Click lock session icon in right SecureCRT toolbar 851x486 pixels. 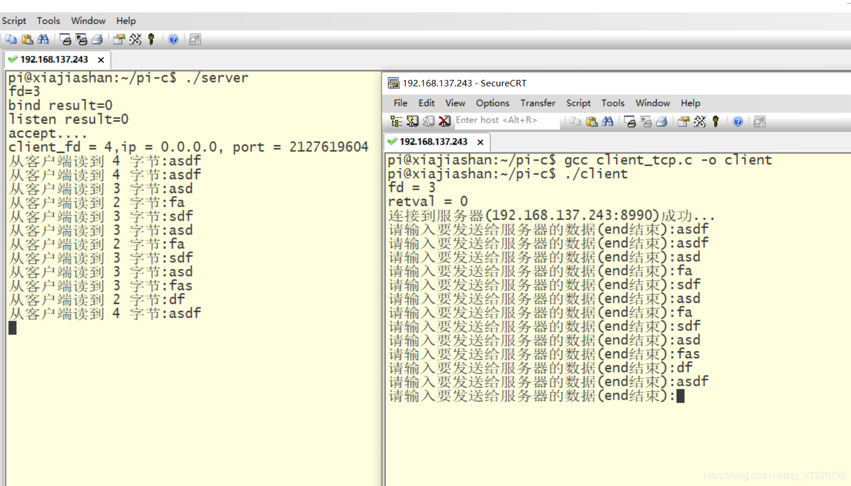(759, 121)
